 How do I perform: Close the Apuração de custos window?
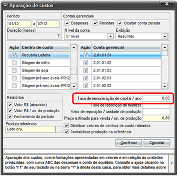click(167, 4)
